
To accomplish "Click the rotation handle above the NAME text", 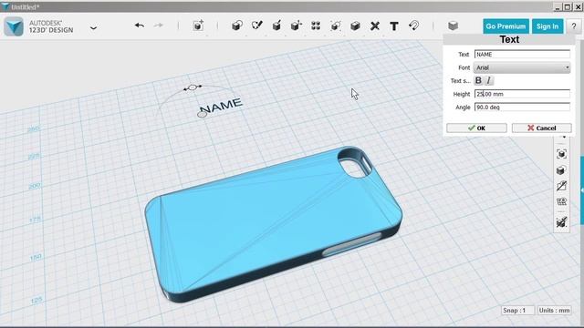I will pos(193,87).
